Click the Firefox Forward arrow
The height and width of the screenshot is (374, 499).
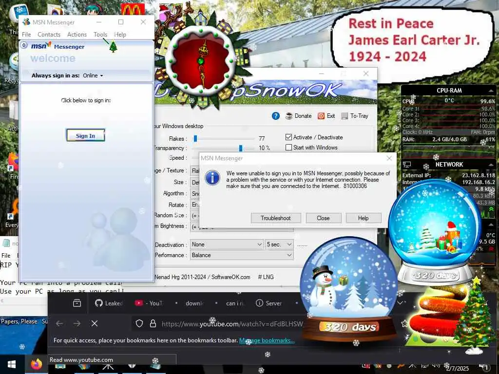[77, 323]
